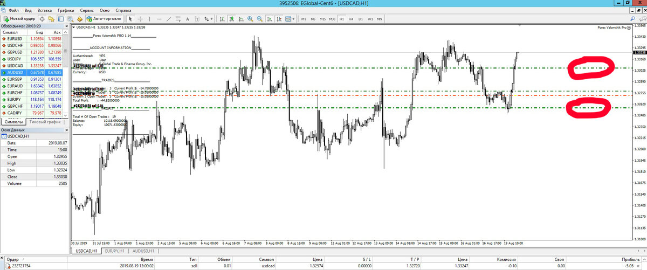The image size is (647, 270).
Task: Close the Market Watch panel
Action: pos(67,26)
